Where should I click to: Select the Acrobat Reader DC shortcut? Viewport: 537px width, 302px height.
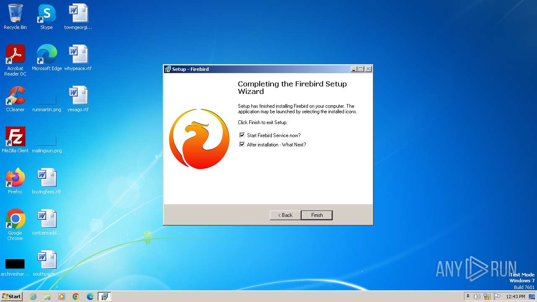(15, 60)
